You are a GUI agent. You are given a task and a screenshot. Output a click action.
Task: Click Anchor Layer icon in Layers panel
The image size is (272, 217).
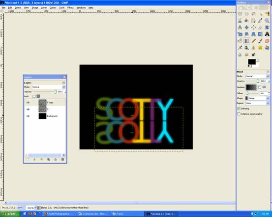click(x=56, y=160)
